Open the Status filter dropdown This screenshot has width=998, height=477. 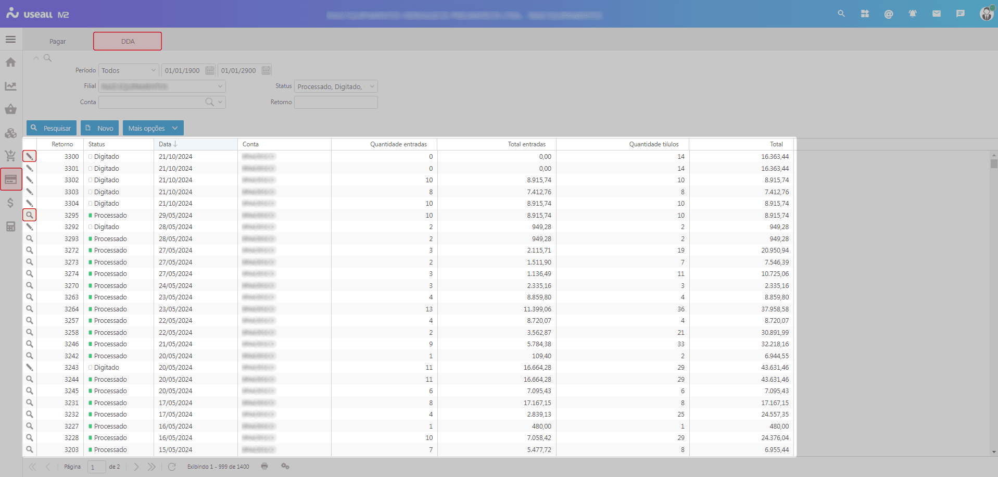point(372,86)
